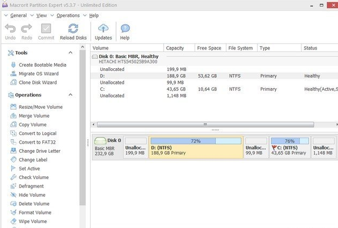Click the Disk 0 drive icon in disk map

[x=100, y=141]
